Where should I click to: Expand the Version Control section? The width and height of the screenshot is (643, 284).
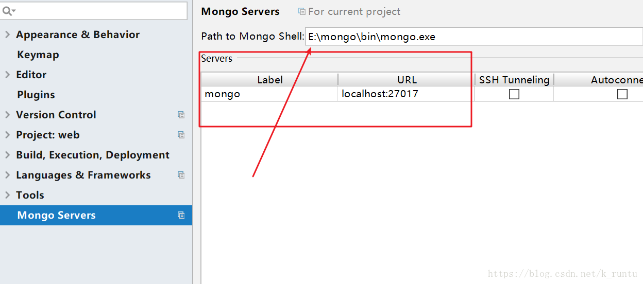tap(7, 115)
